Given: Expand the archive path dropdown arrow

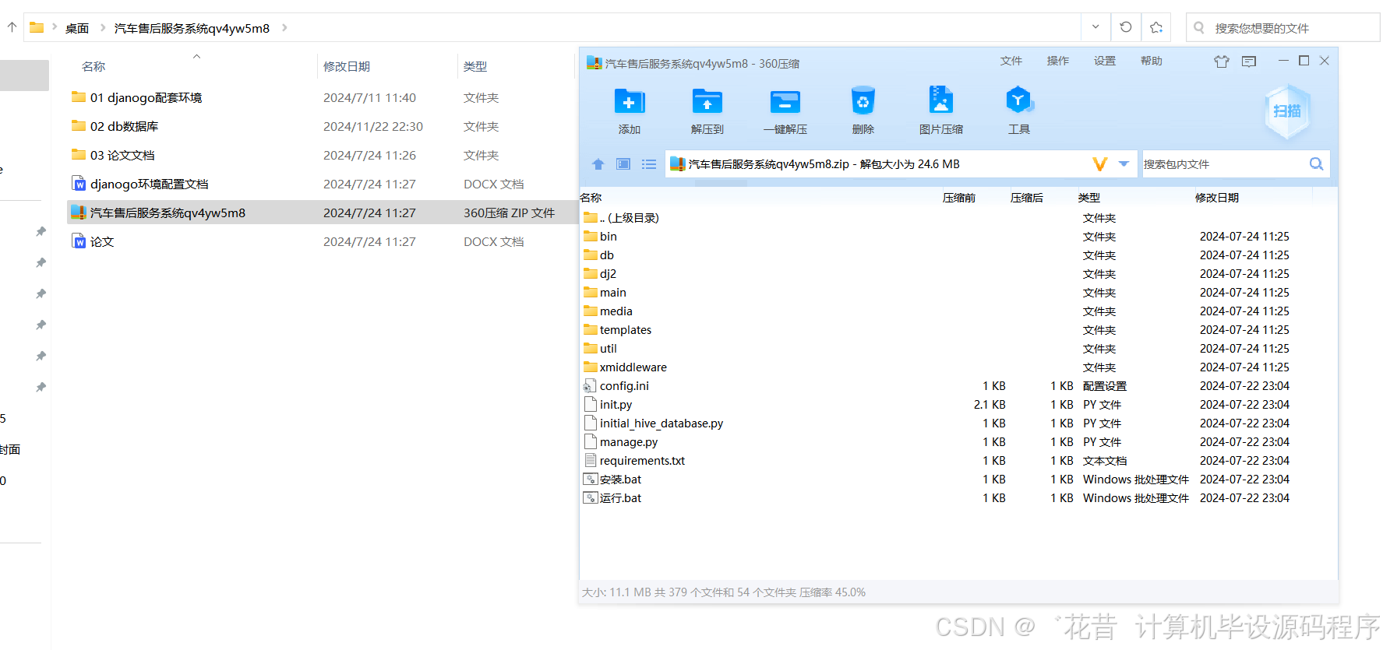Looking at the screenshot, I should (x=1124, y=164).
